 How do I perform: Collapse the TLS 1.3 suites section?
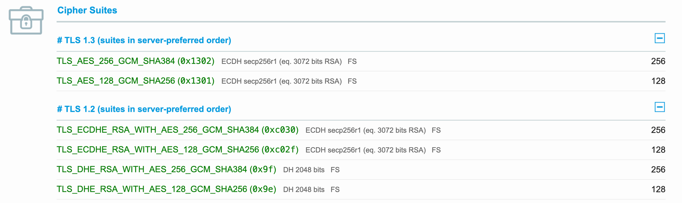click(x=659, y=38)
